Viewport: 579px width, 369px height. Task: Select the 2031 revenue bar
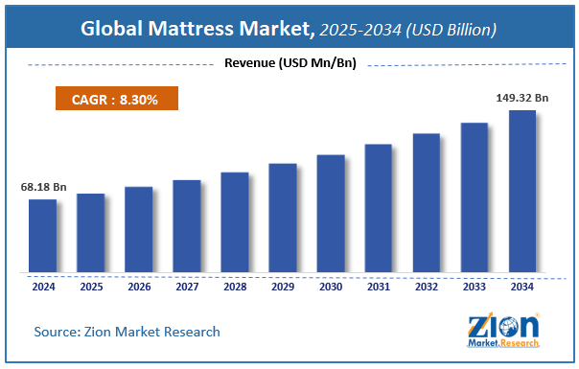tap(379, 208)
